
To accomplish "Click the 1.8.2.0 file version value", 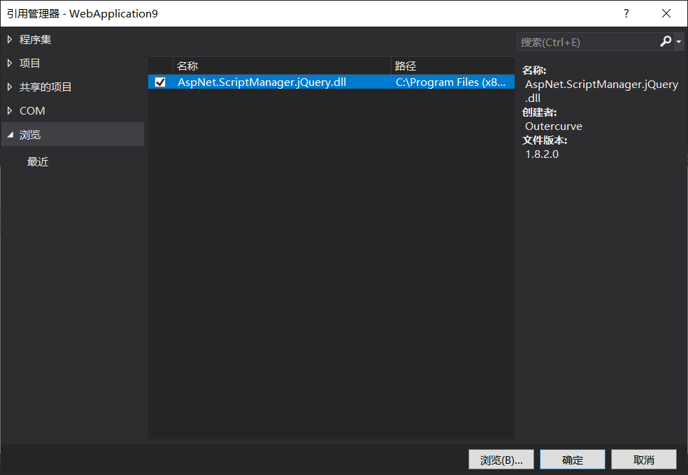I will (x=542, y=154).
